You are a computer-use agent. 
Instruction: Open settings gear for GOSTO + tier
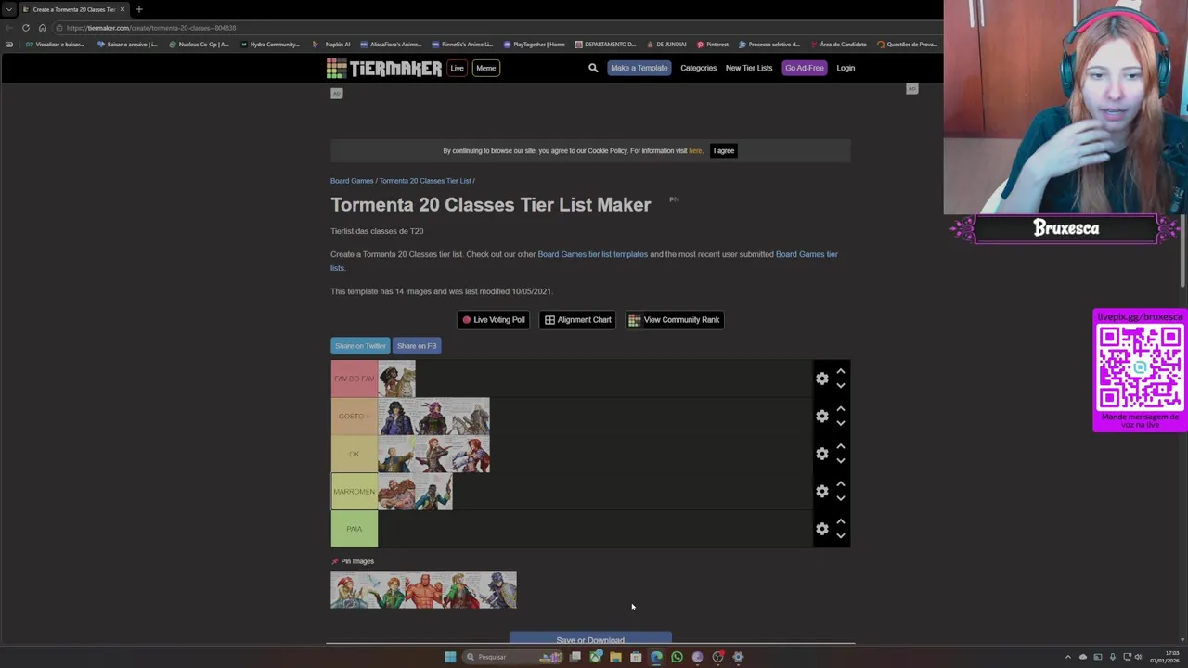coord(821,416)
